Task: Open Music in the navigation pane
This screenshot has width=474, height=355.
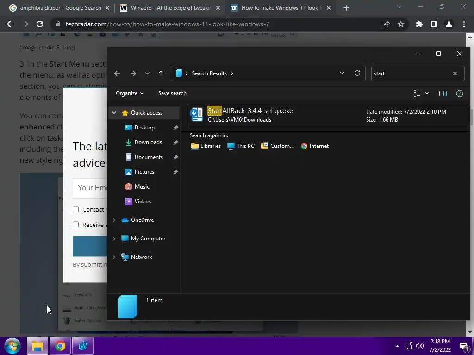Action: tap(142, 187)
